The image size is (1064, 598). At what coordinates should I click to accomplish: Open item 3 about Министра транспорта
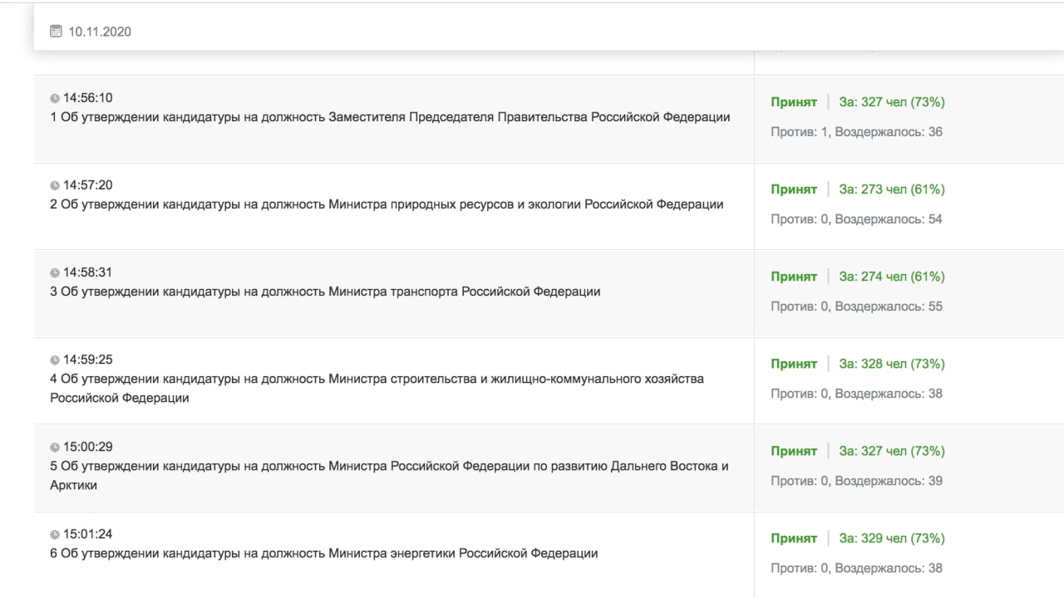(325, 292)
